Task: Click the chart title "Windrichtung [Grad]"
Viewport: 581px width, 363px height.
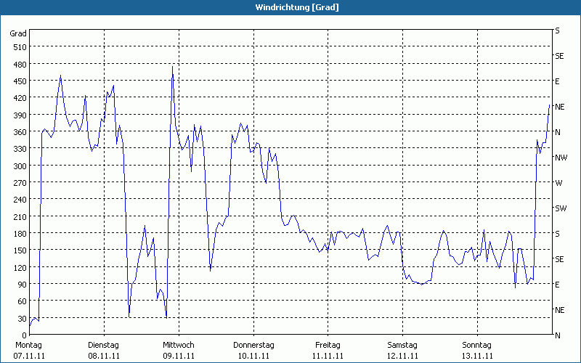Action: [297, 7]
